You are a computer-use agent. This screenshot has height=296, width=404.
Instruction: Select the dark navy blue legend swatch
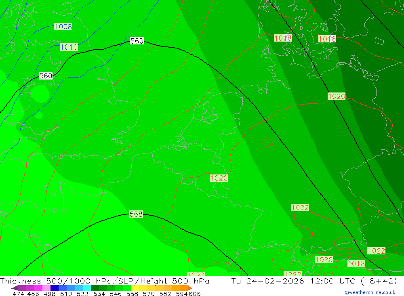click(55, 288)
